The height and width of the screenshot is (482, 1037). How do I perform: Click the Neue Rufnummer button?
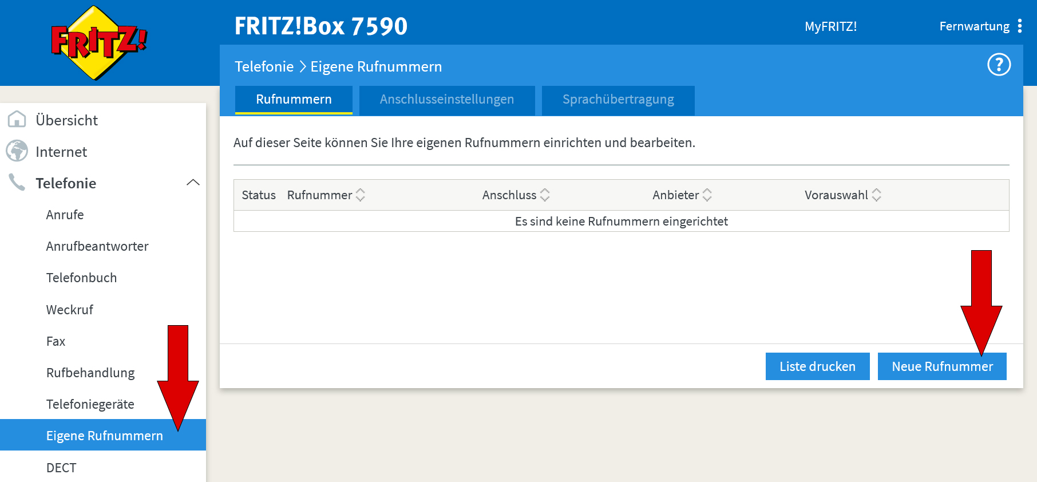click(942, 366)
